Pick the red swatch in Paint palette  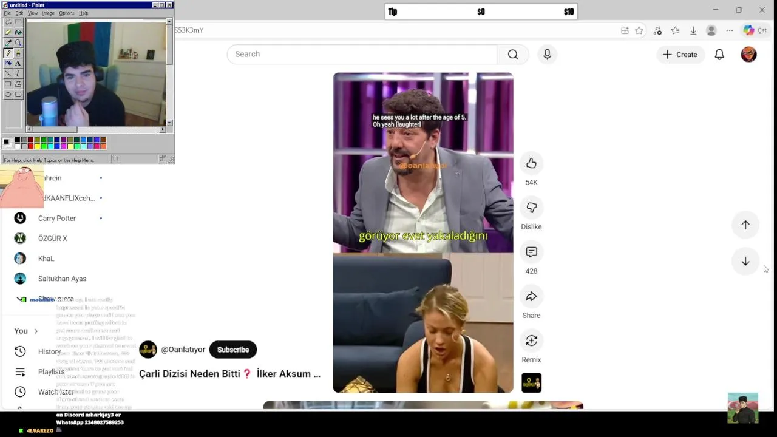click(x=30, y=146)
